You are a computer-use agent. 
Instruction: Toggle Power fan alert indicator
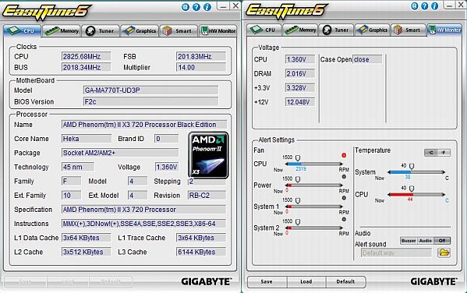pyautogui.click(x=344, y=177)
